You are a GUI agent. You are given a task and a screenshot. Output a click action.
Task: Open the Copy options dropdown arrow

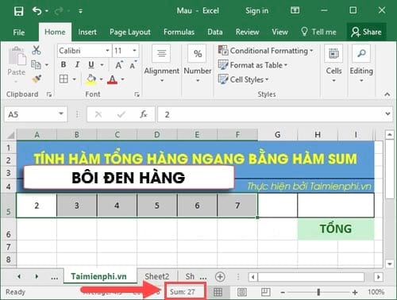click(x=47, y=65)
